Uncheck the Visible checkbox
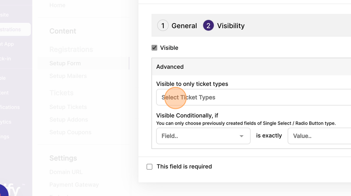The image size is (351, 196). tap(154, 48)
